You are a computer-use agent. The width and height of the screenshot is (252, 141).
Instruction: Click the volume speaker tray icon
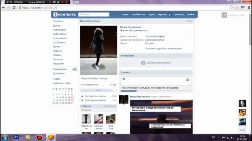click(232, 137)
